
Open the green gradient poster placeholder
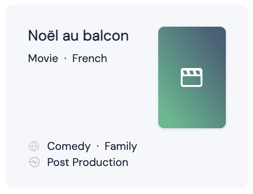[192, 77]
